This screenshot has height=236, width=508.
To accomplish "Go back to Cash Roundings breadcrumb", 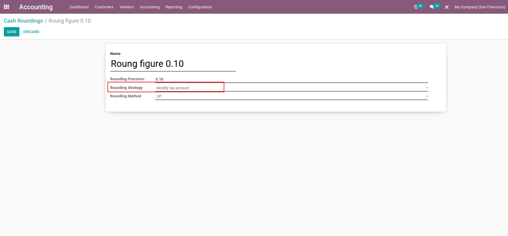I will pyautogui.click(x=23, y=21).
